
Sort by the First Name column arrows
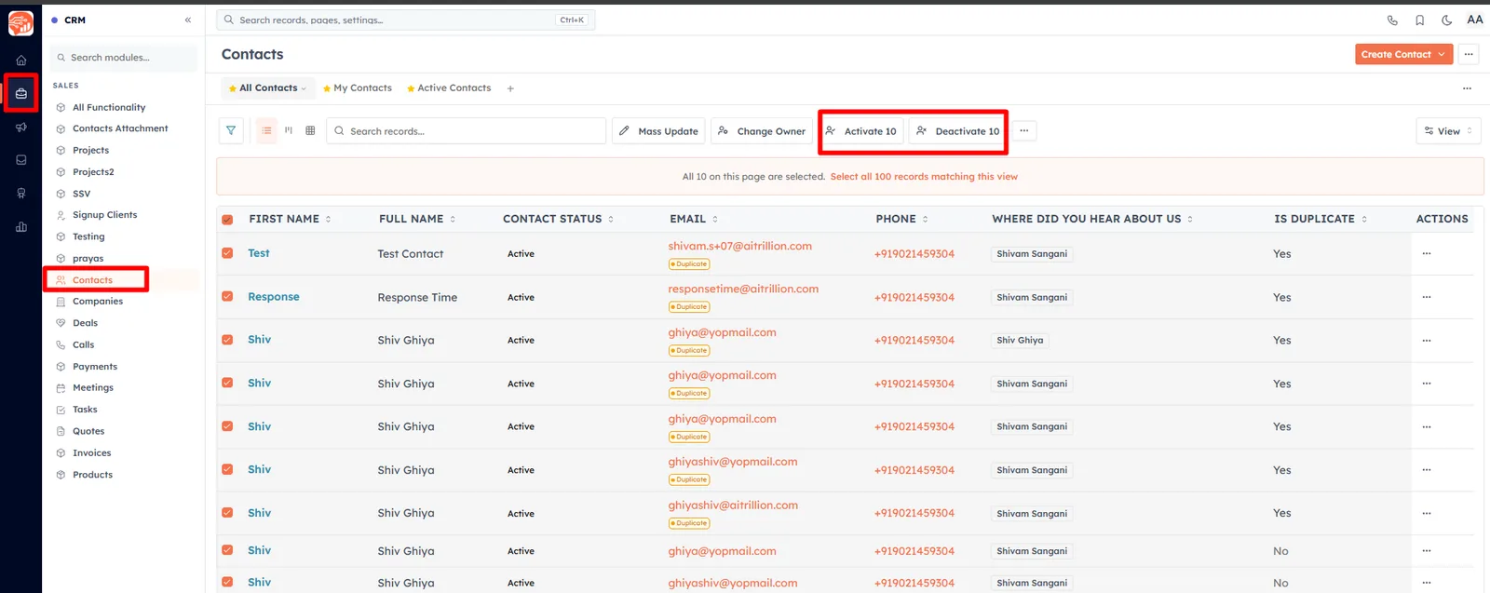pos(328,219)
